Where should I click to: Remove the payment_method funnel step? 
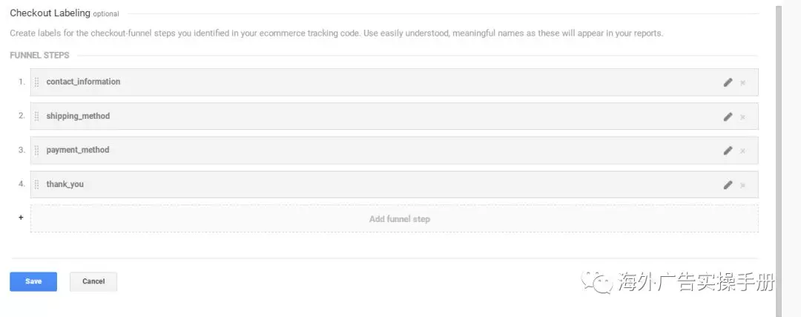point(742,151)
